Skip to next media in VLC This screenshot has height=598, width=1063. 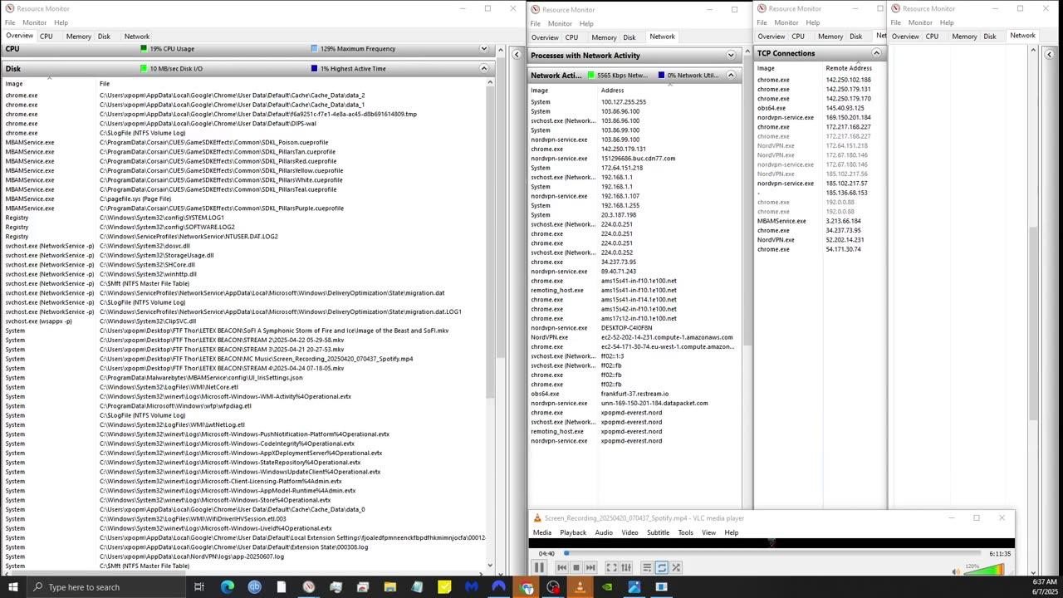click(590, 567)
